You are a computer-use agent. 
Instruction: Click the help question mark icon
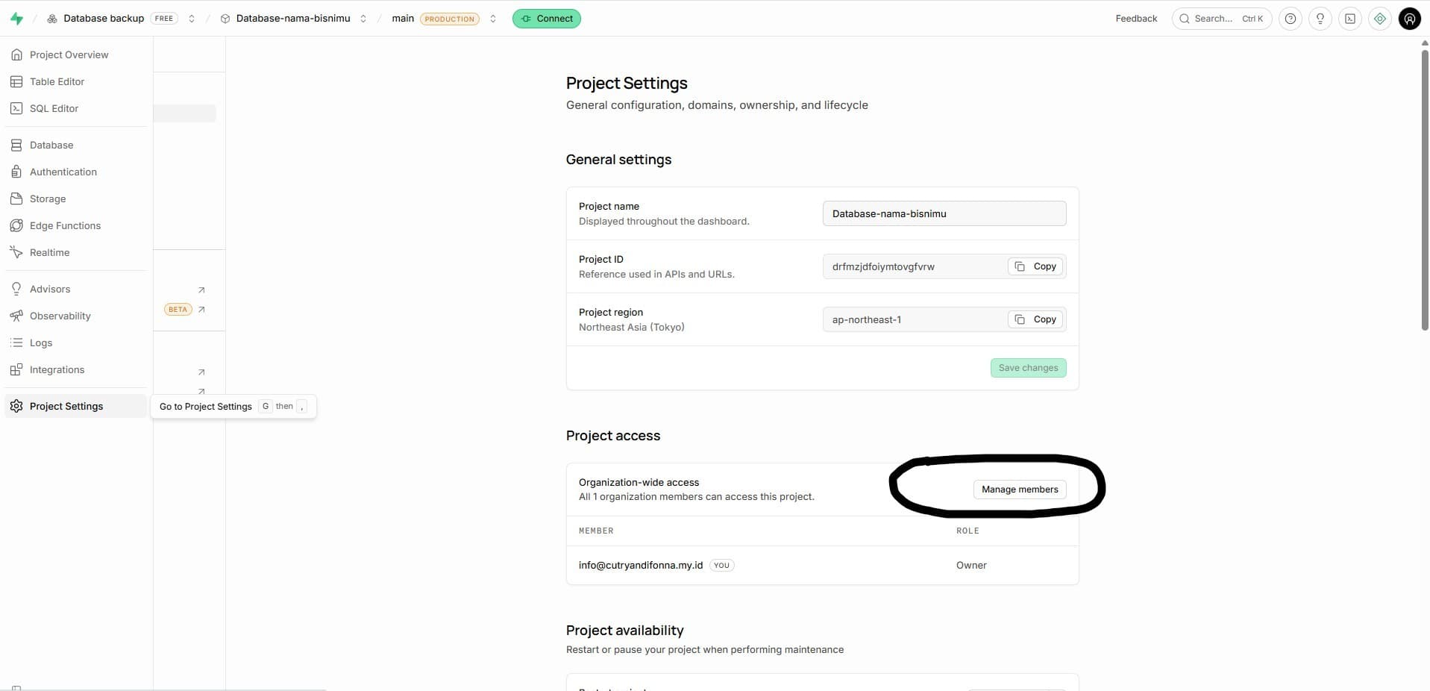coord(1290,19)
